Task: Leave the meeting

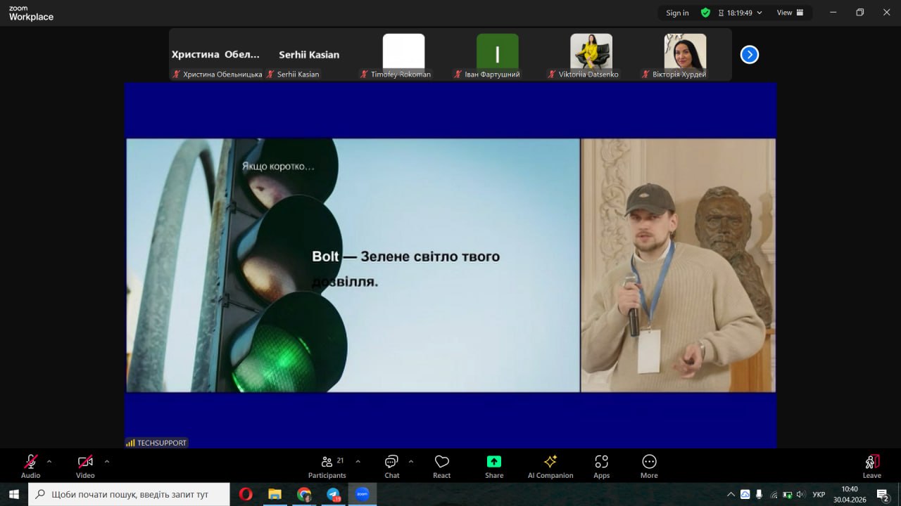Action: pyautogui.click(x=871, y=466)
